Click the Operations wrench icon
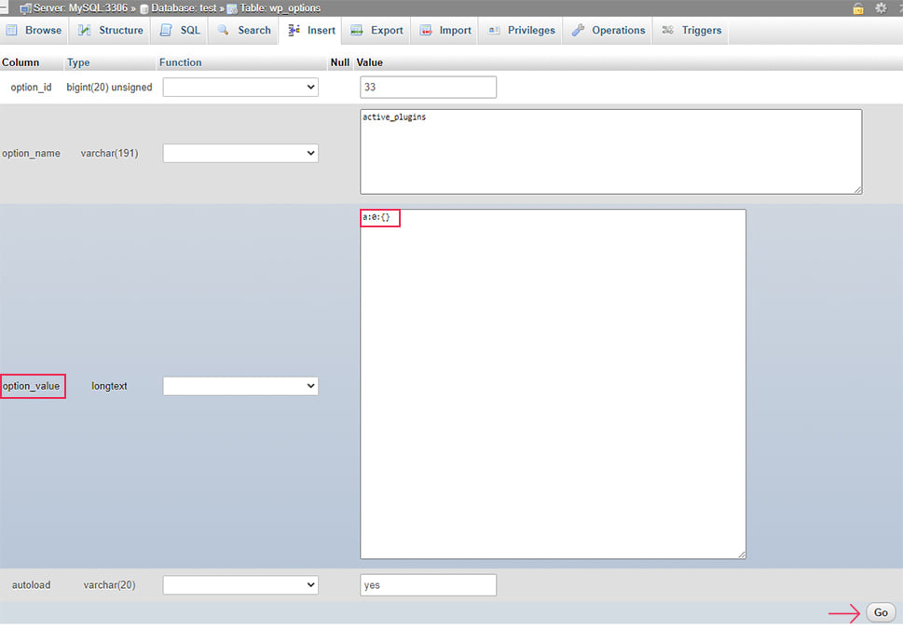The height and width of the screenshot is (630, 903). (x=578, y=30)
